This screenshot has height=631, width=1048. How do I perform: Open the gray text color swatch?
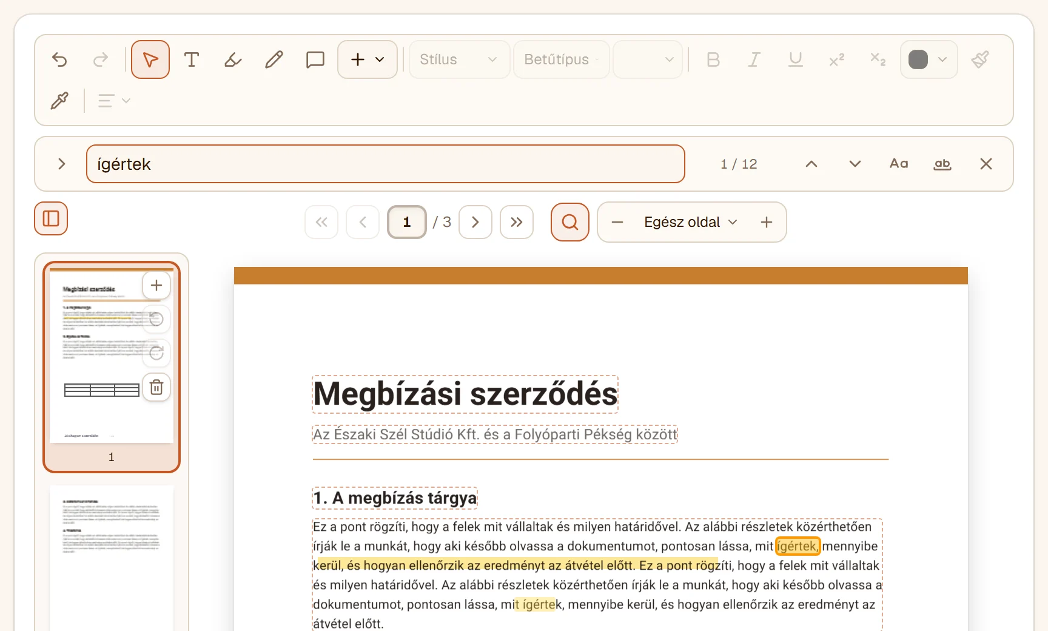(x=929, y=59)
